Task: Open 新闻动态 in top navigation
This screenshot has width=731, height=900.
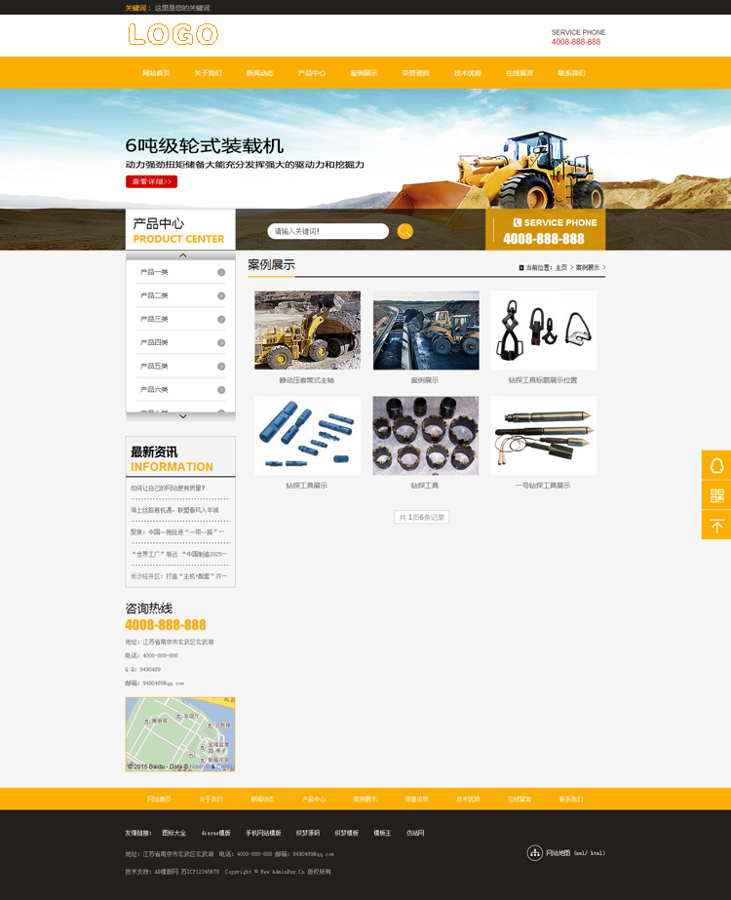Action: point(260,73)
